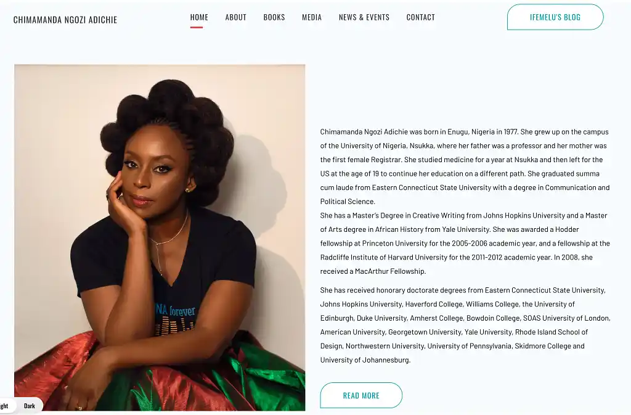The image size is (631, 415).
Task: Switch to Dark theme
Action: coord(30,406)
